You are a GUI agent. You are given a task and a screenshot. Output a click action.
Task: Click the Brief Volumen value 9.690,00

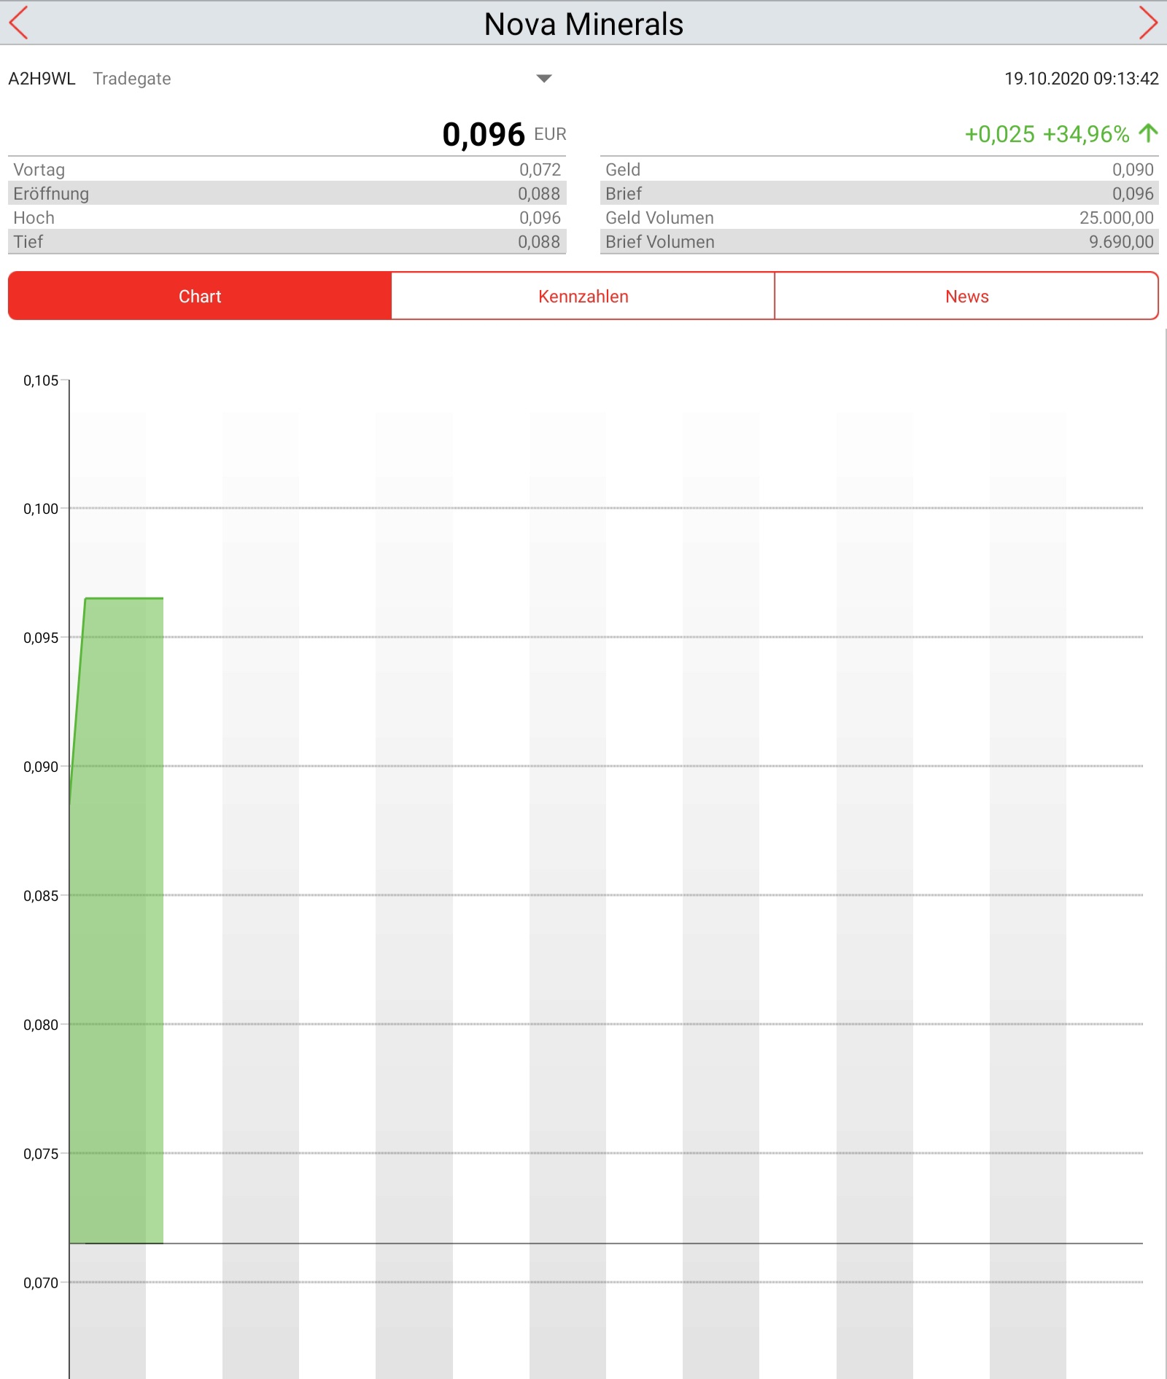(1121, 242)
